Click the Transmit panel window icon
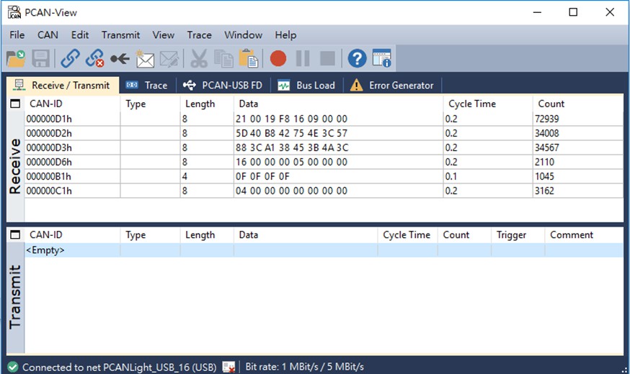This screenshot has height=374, width=630. point(15,235)
